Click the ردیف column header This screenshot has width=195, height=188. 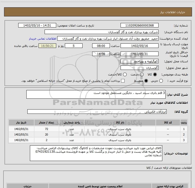tap(184, 123)
